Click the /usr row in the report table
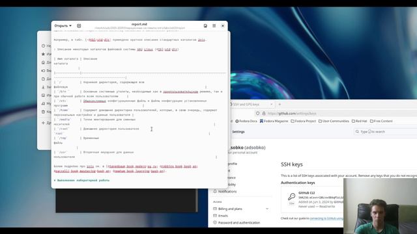Viewport: 417px width, 234px height. 135,155
